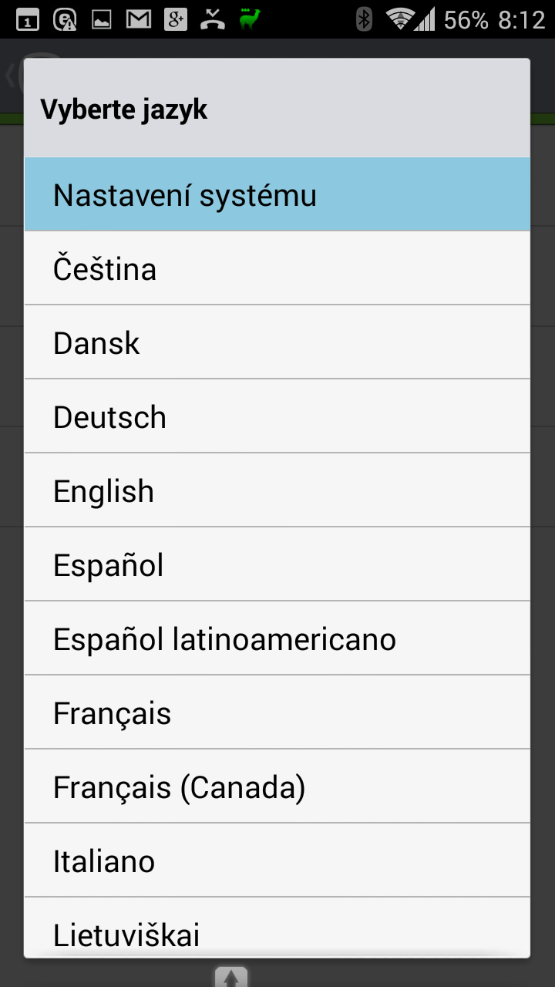555x987 pixels.
Task: Pick Deutsch in the language list
Action: pyautogui.click(x=277, y=416)
